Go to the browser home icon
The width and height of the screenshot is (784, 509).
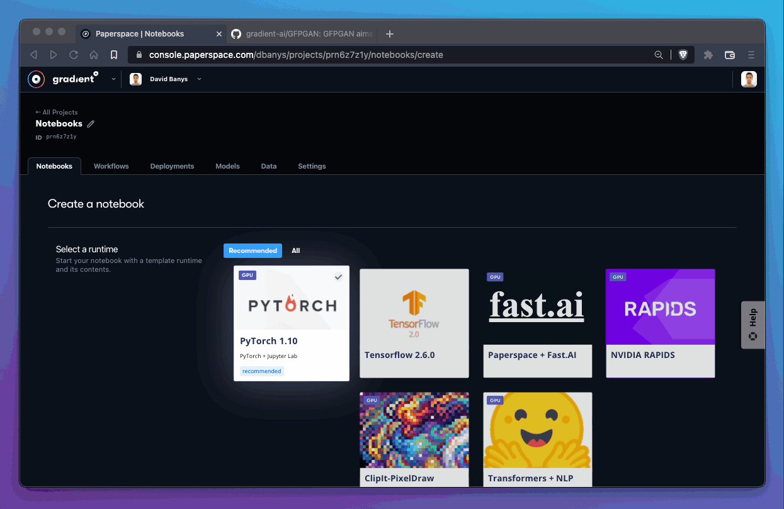coord(94,55)
